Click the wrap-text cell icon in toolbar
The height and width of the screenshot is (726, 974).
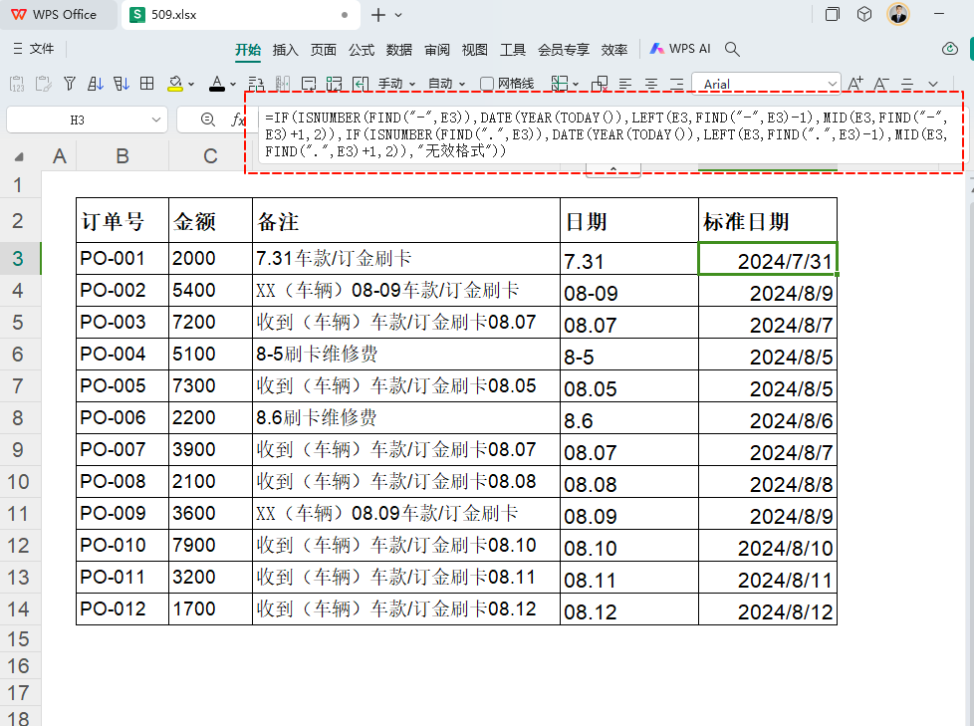tap(309, 84)
